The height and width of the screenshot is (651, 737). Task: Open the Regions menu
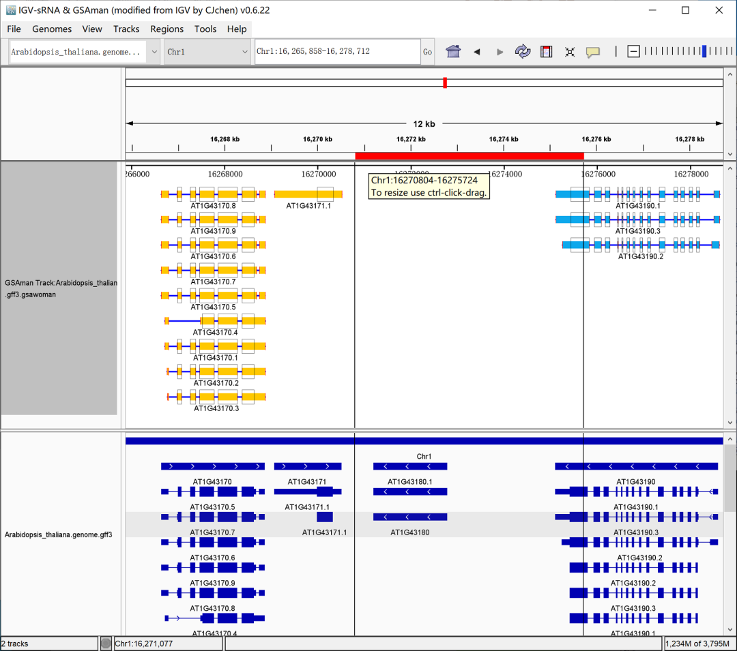pyautogui.click(x=167, y=29)
